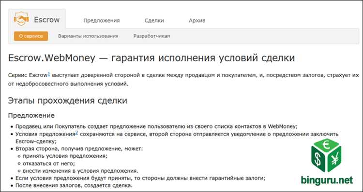Select the О сервисе button
The height and width of the screenshot is (192, 363).
pos(31,36)
